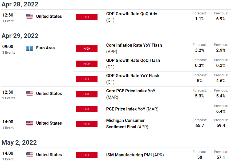Expand the Euro Area 3 Events group

point(9,53)
